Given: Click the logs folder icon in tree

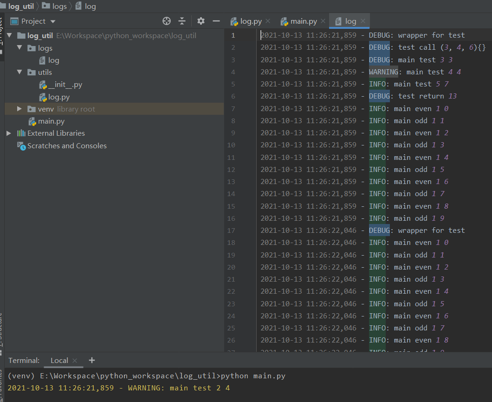Looking at the screenshot, I should (x=32, y=48).
